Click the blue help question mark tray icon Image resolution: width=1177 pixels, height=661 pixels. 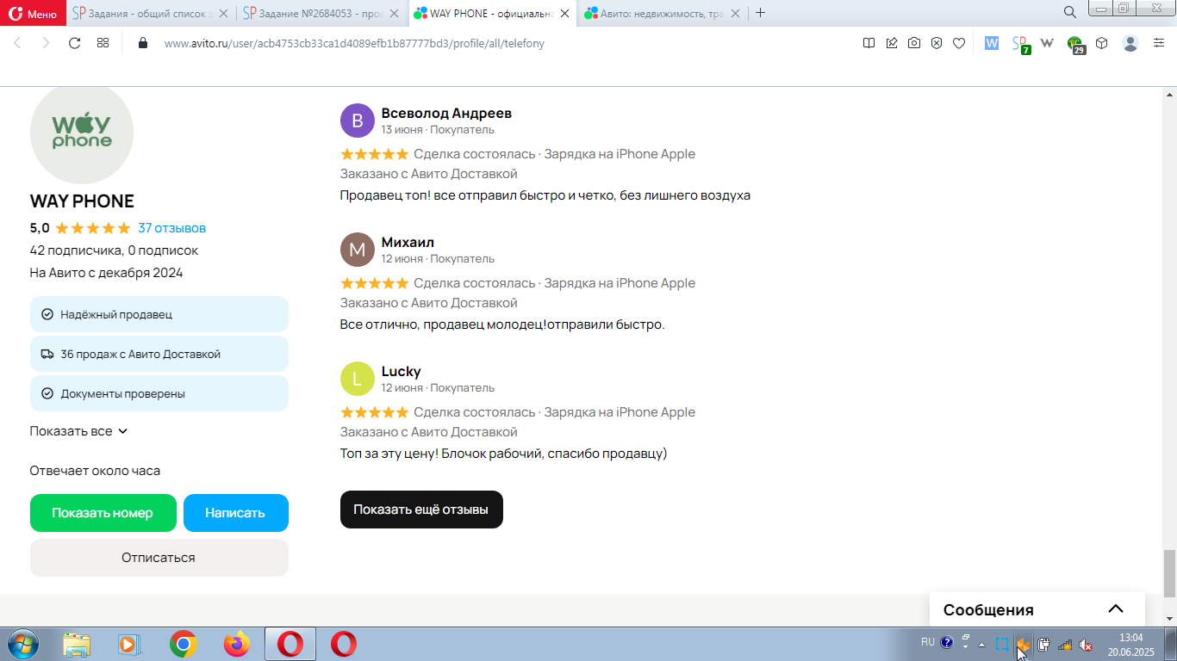(947, 642)
